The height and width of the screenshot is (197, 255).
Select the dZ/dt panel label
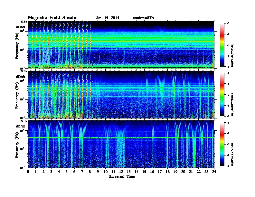pyautogui.click(x=21, y=126)
